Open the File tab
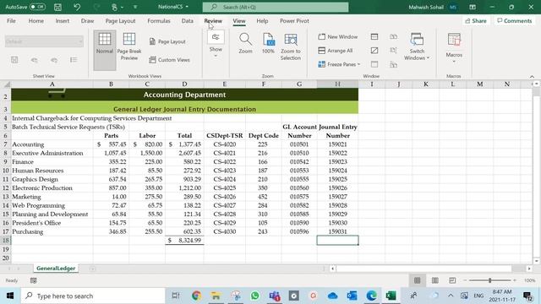The image size is (541, 304). 11,21
